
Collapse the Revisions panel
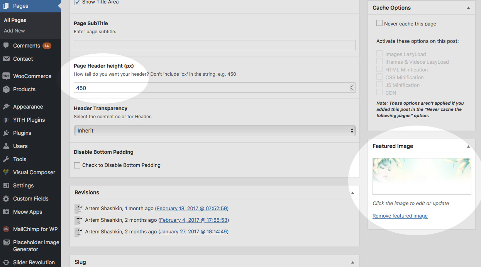pyautogui.click(x=352, y=193)
